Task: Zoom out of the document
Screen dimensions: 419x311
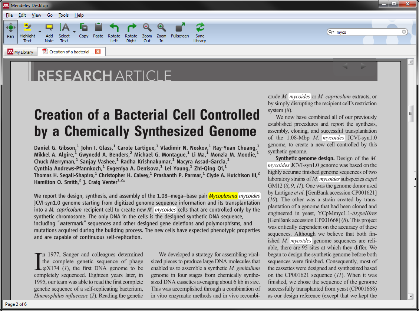Action: coord(147,33)
